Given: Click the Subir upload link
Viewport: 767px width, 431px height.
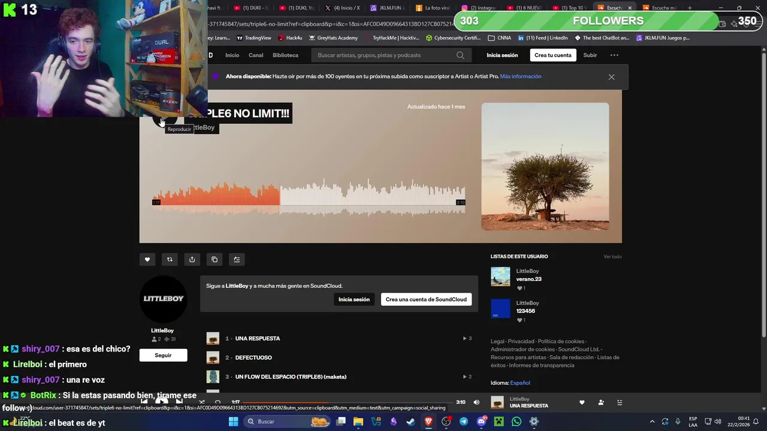Looking at the screenshot, I should pyautogui.click(x=590, y=55).
